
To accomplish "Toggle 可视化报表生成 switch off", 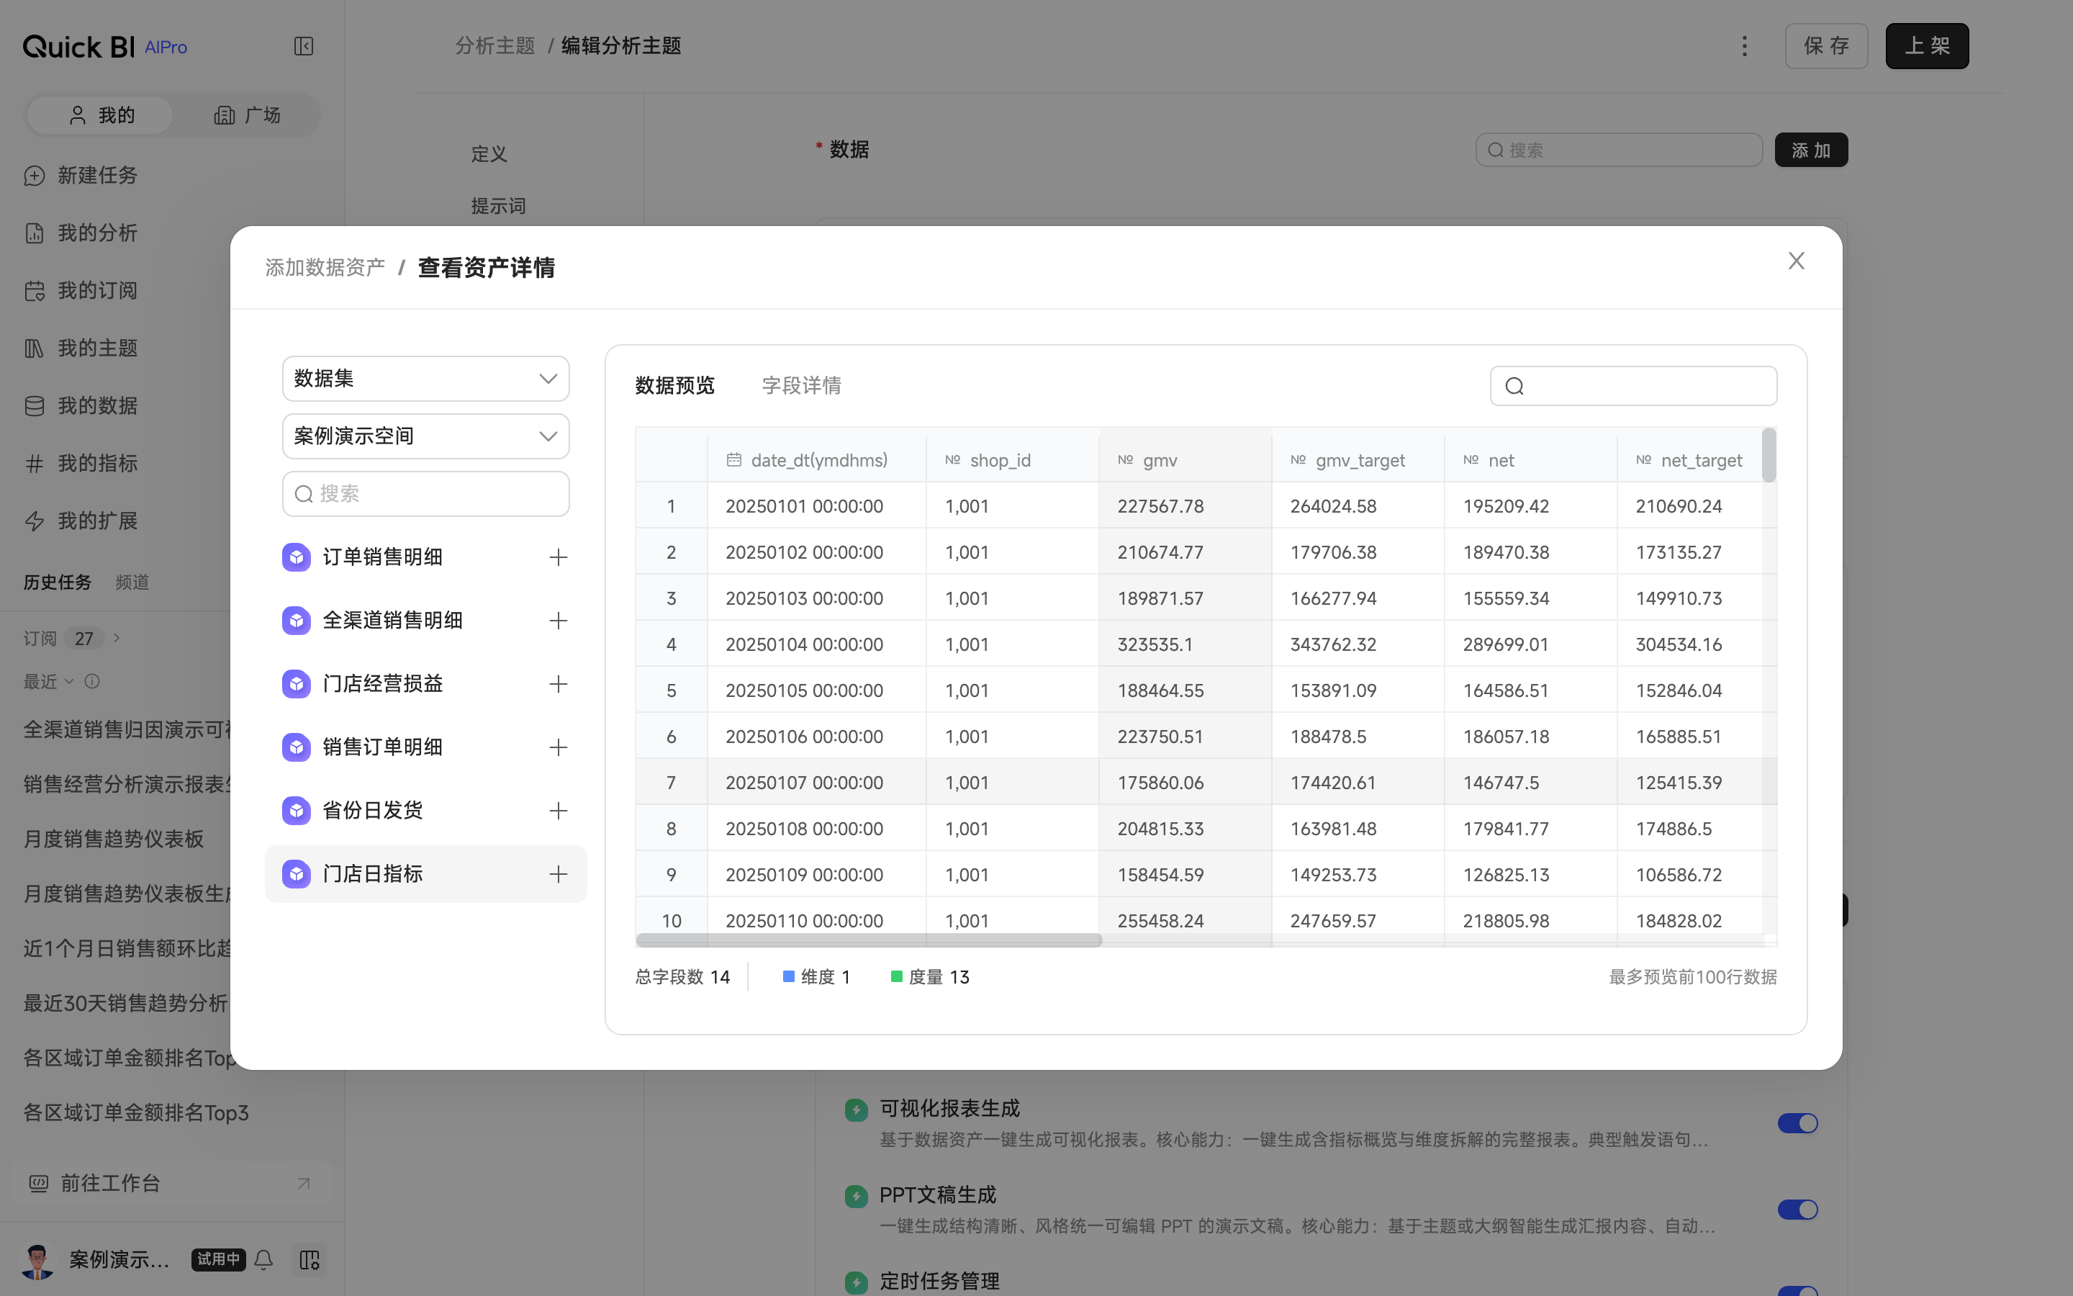I will pyautogui.click(x=1797, y=1123).
